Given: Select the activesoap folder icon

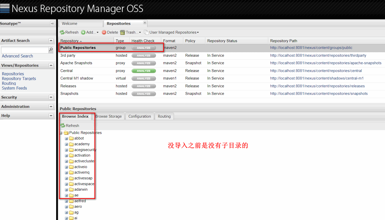Looking at the screenshot, I should 71,178.
